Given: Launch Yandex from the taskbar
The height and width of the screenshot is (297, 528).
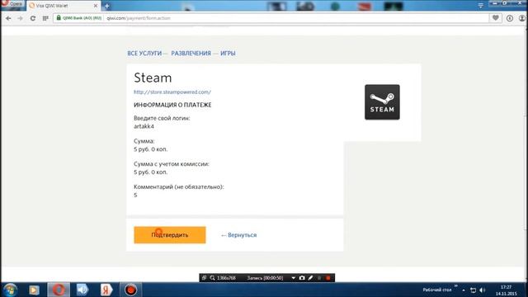Looking at the screenshot, I should click(x=106, y=290).
